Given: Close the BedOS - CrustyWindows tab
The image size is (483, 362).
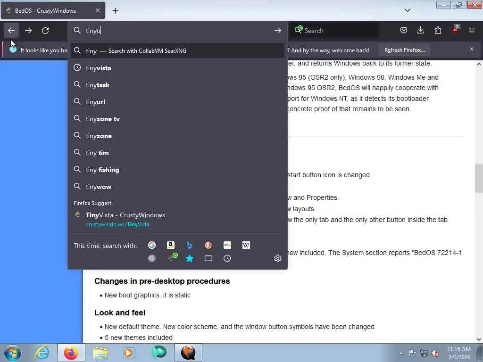Looking at the screenshot, I should (x=97, y=10).
